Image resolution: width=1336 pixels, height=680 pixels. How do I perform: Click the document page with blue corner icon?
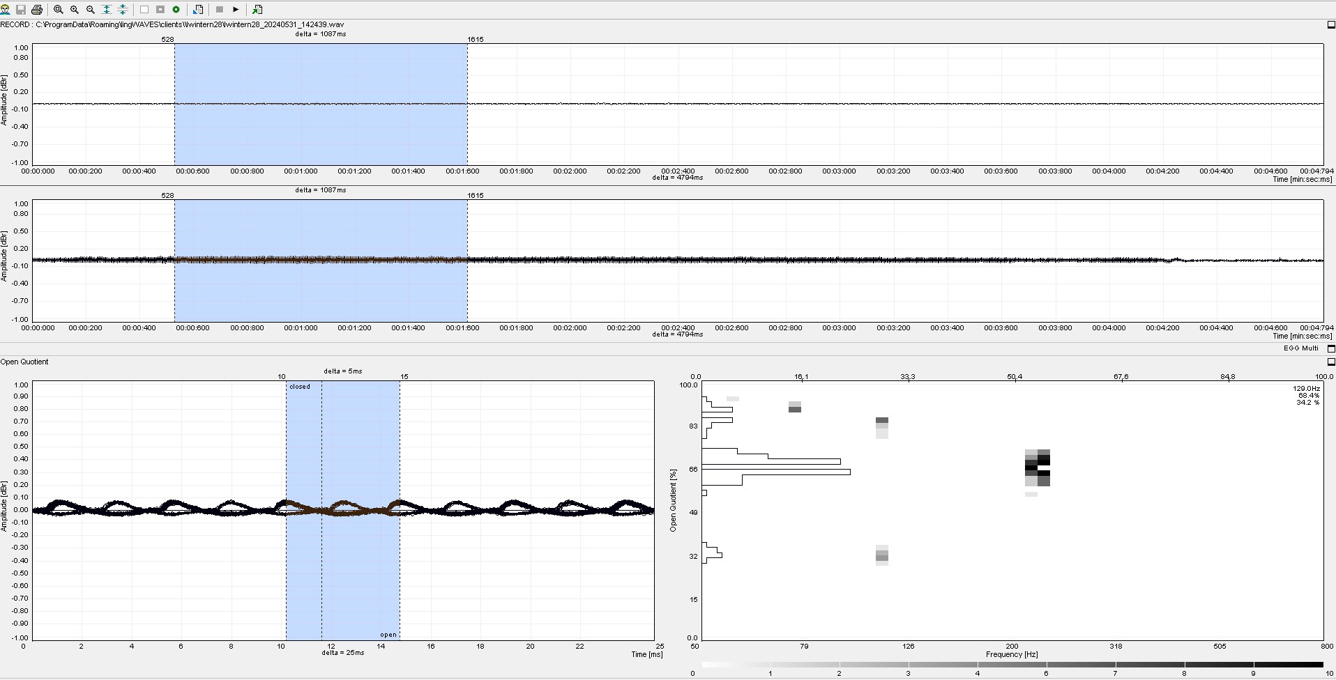[198, 10]
